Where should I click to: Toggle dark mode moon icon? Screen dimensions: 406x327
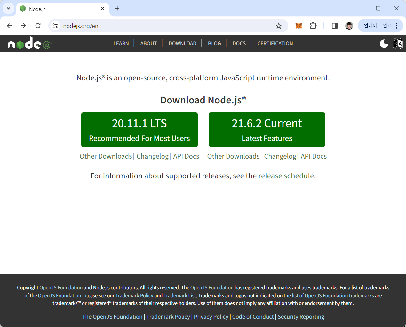[x=384, y=44]
